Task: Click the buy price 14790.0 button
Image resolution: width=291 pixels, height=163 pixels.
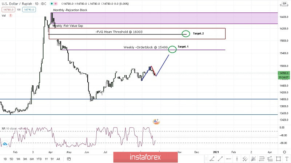Action: pos(29,10)
